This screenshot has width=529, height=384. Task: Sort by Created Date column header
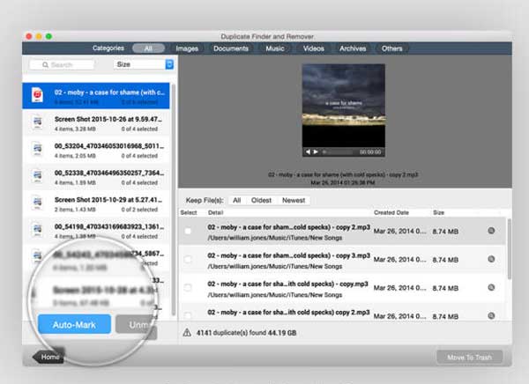point(391,213)
